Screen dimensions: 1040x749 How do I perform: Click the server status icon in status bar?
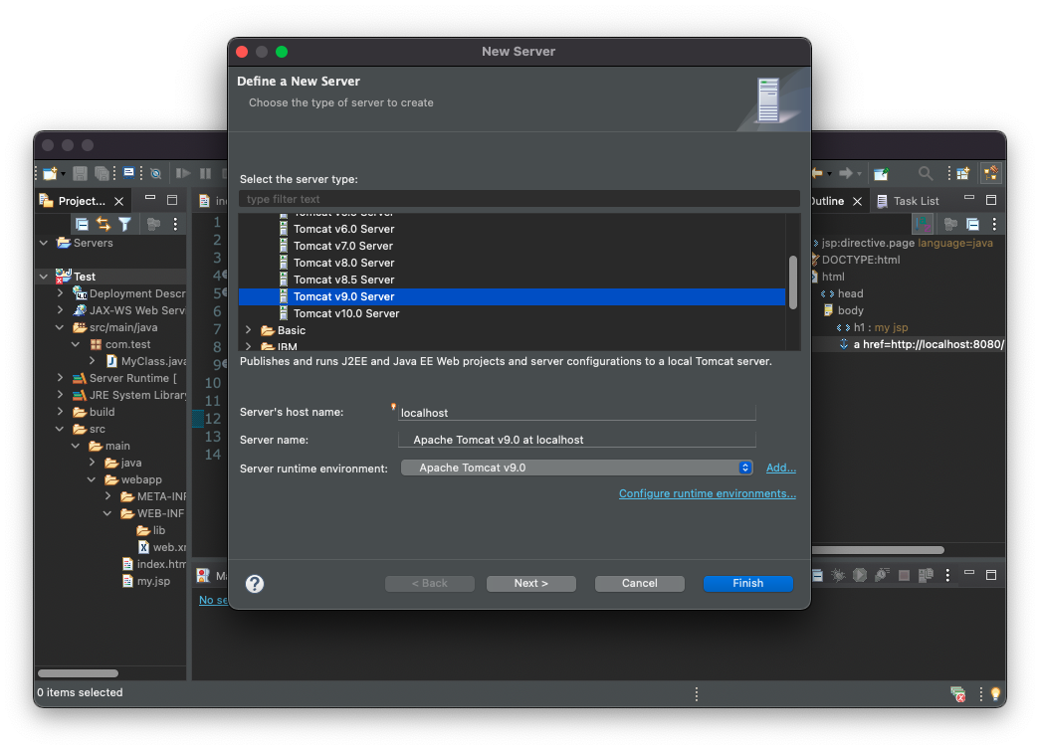tap(957, 694)
